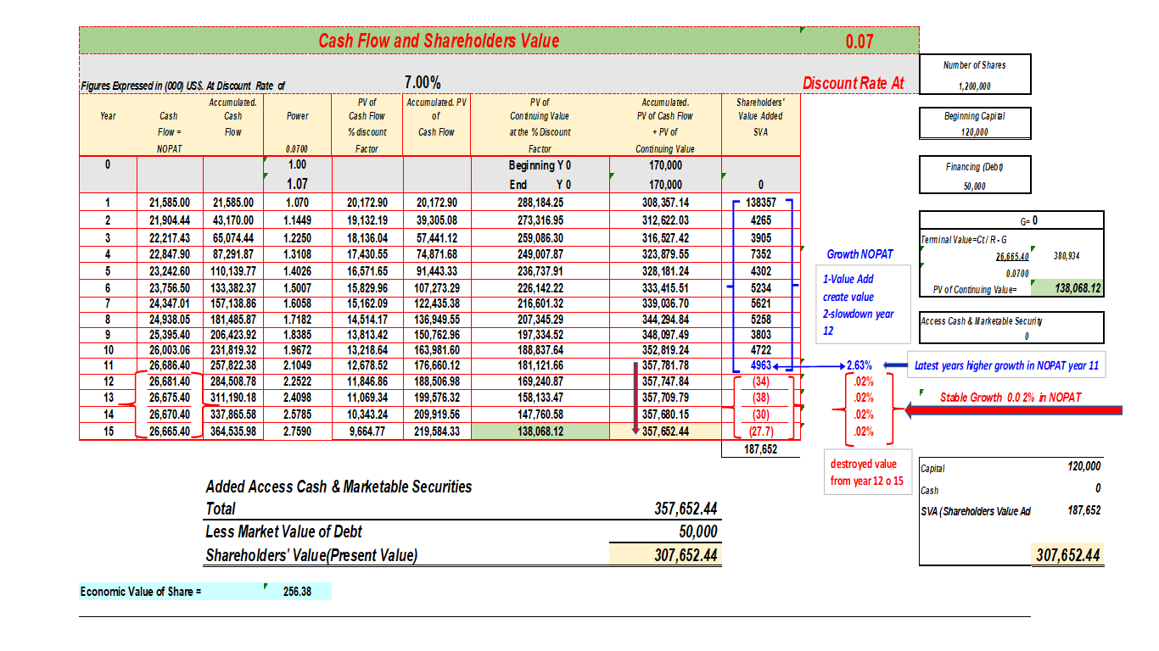Select power factor 1.1449

pos(297,220)
